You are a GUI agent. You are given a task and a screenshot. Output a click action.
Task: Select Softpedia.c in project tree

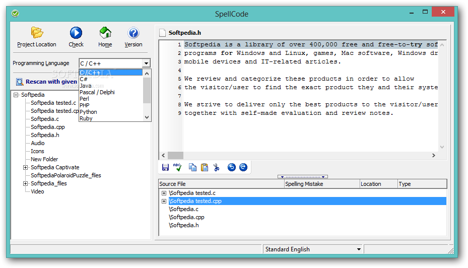coord(45,119)
